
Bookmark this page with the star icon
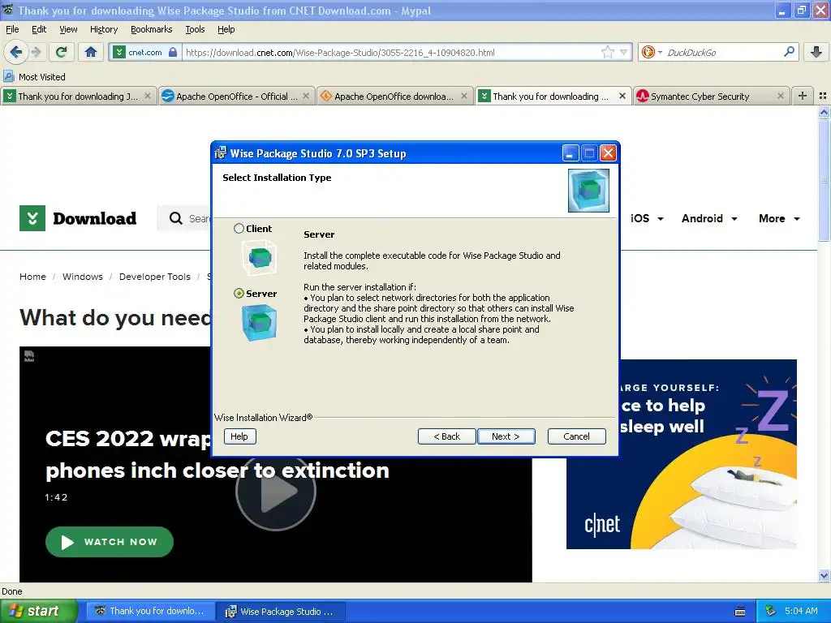(x=607, y=52)
